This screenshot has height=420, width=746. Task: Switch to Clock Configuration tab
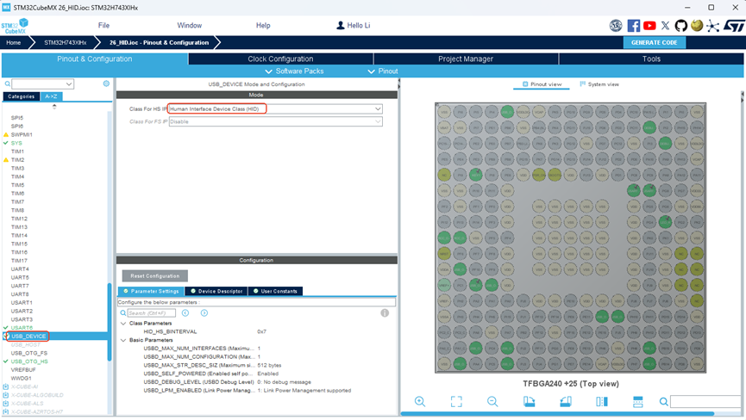(280, 59)
